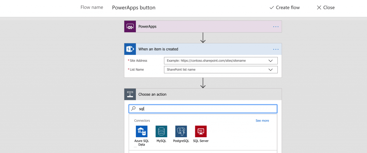
Task: Open the PowerApps step ellipsis menu
Action: 276,27
